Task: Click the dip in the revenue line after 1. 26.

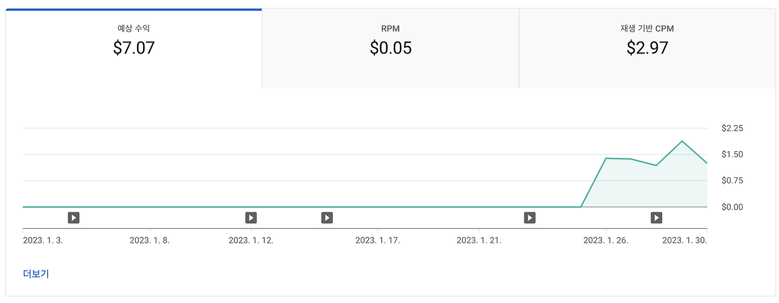Action: pos(656,165)
